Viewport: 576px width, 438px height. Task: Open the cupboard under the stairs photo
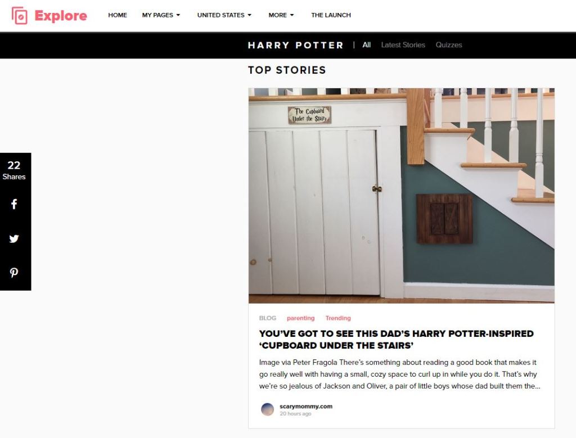402,196
